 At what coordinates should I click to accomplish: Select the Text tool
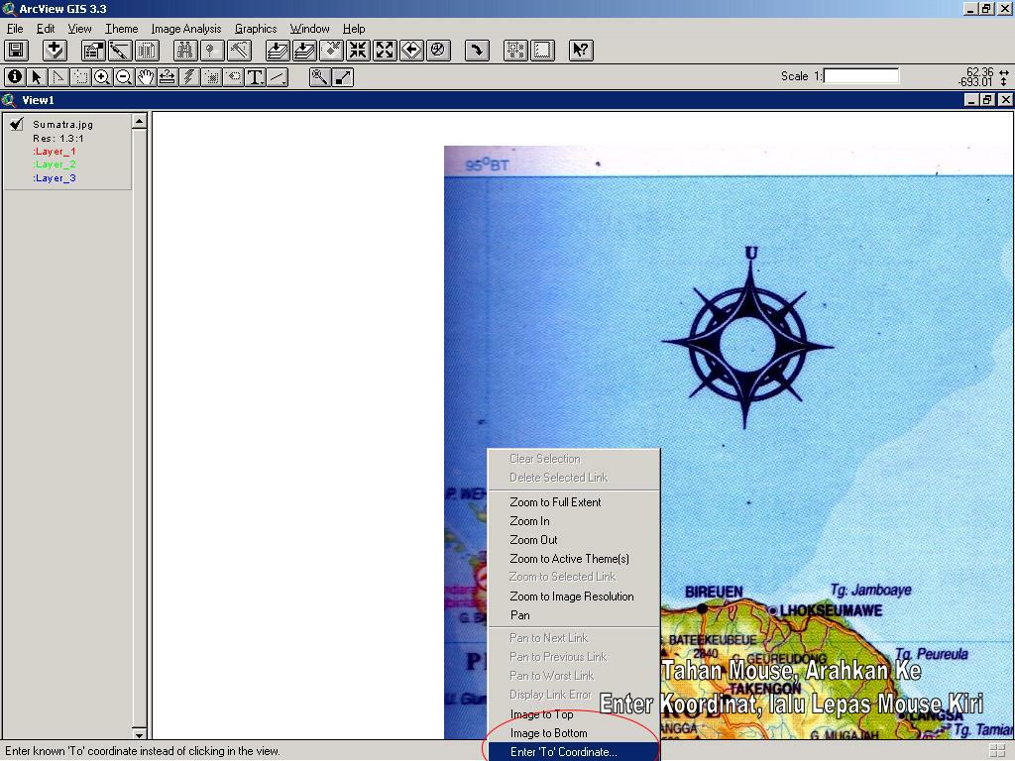255,77
